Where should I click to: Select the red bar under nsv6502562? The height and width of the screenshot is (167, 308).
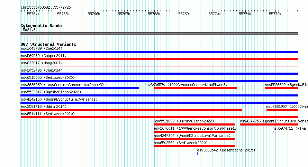[194, 146]
